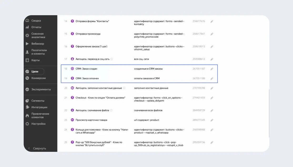Open Сквозная аналитика menu item
The image size is (293, 167).
38,35
